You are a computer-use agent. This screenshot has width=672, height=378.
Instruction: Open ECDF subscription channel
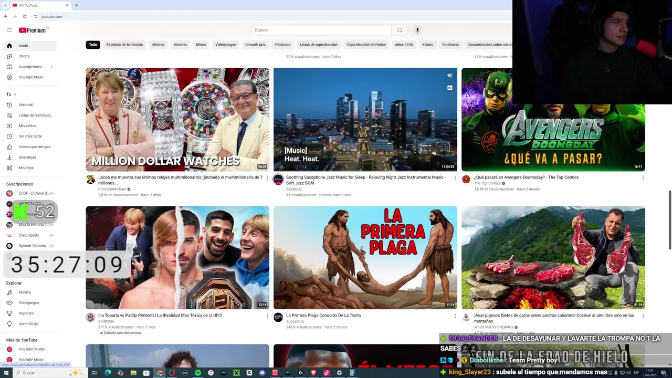click(29, 193)
